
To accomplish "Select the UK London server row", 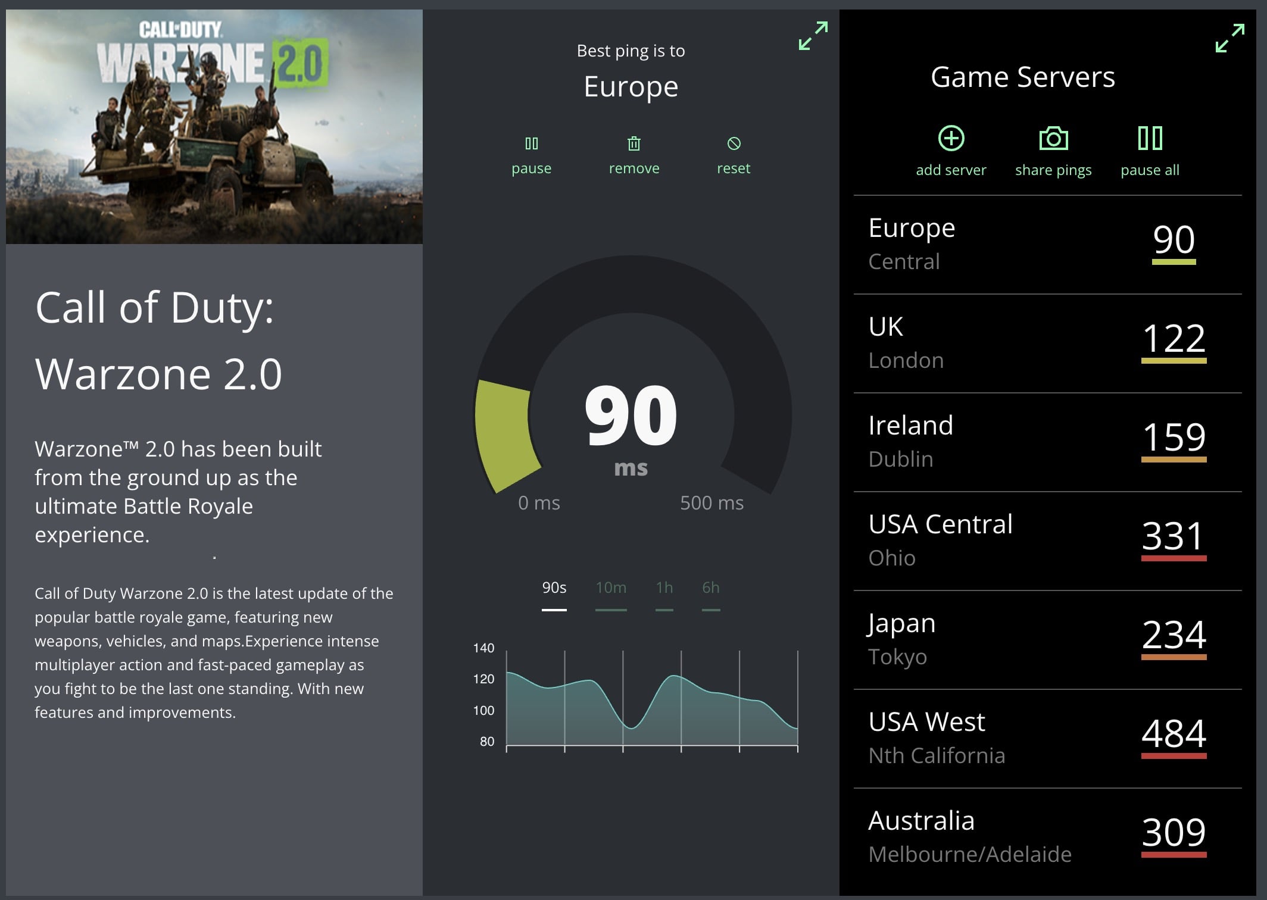I will coord(1047,343).
